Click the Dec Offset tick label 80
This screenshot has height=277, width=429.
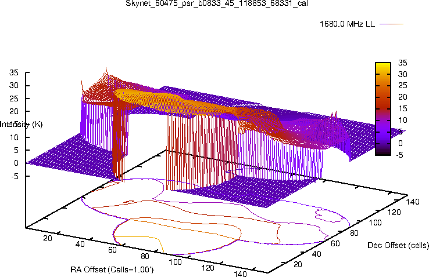pos(354,233)
